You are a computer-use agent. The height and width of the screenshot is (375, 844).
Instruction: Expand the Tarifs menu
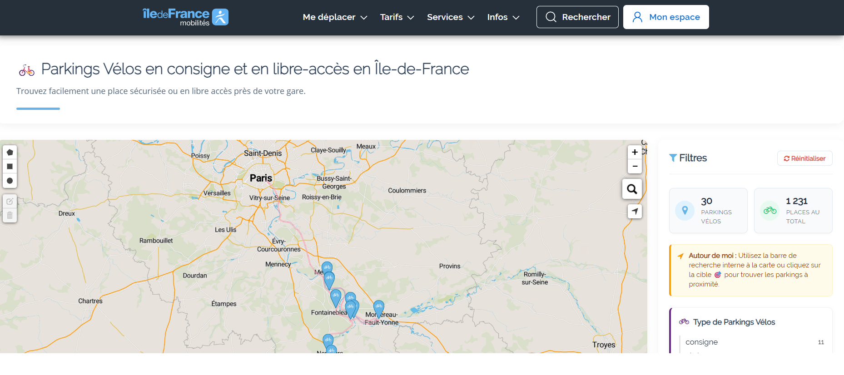pos(397,17)
